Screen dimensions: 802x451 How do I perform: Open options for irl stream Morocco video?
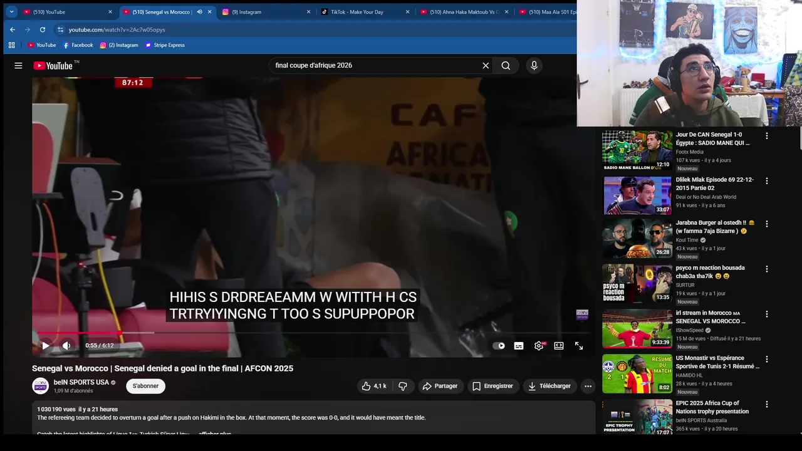tap(766, 314)
